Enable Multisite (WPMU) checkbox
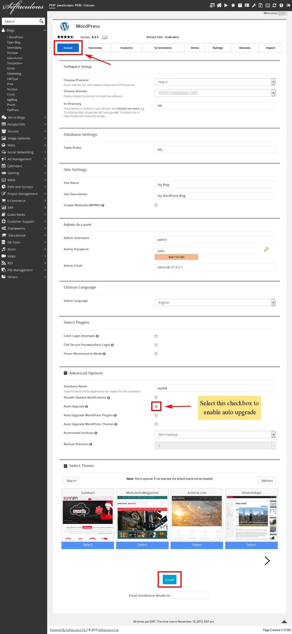The height and width of the screenshot is (634, 292). (156, 205)
